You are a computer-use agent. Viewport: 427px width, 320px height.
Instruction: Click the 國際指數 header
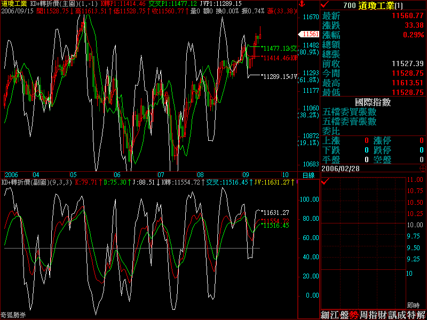point(373,101)
